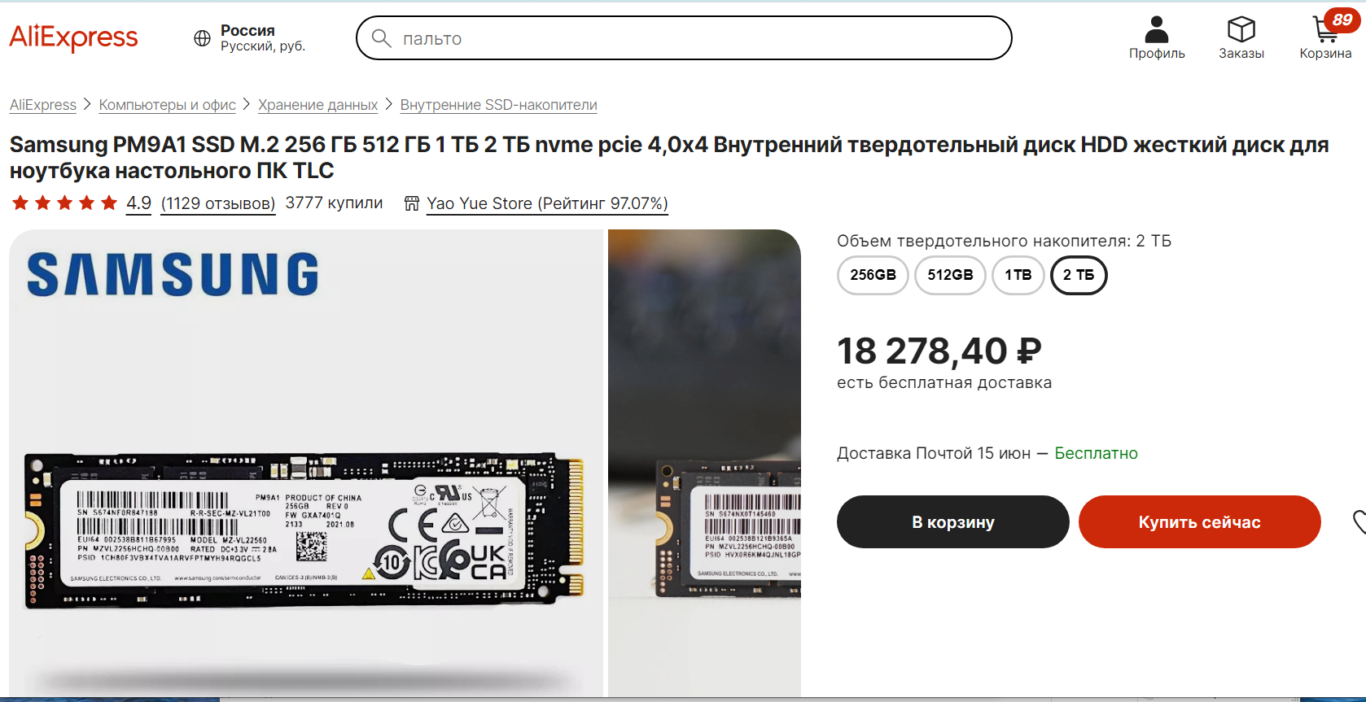
Task: Click the В корзину button
Action: pos(952,522)
